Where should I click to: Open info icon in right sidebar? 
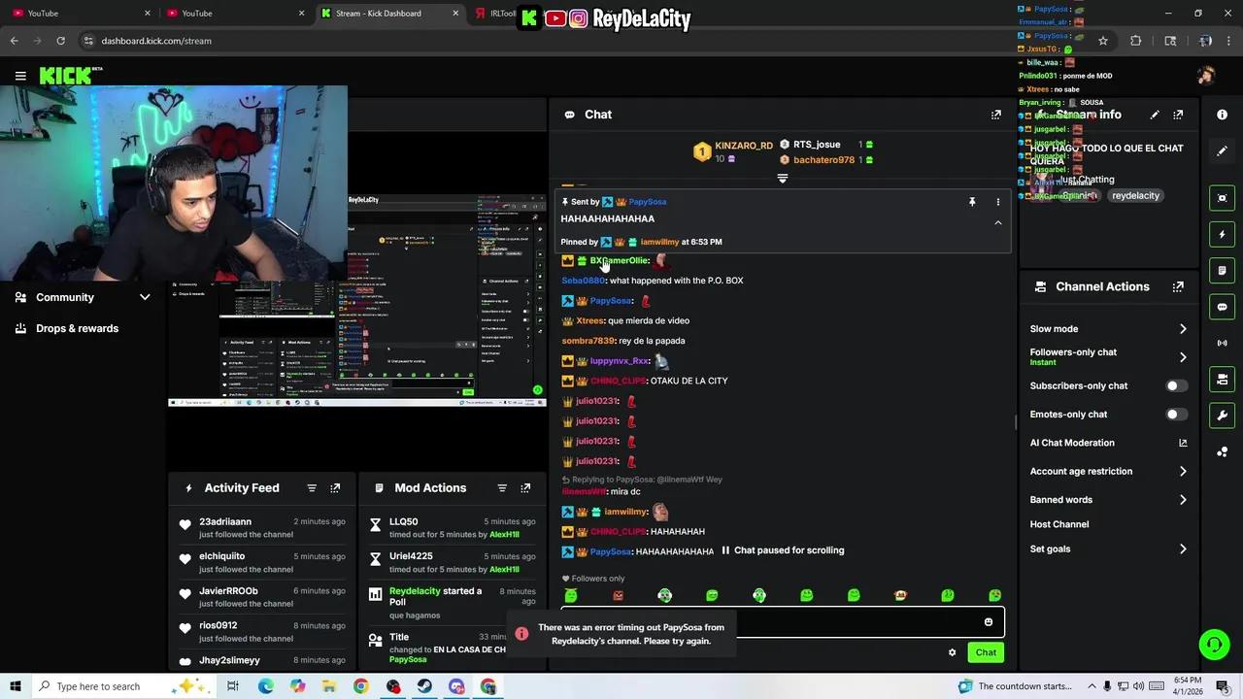[x=1222, y=115]
